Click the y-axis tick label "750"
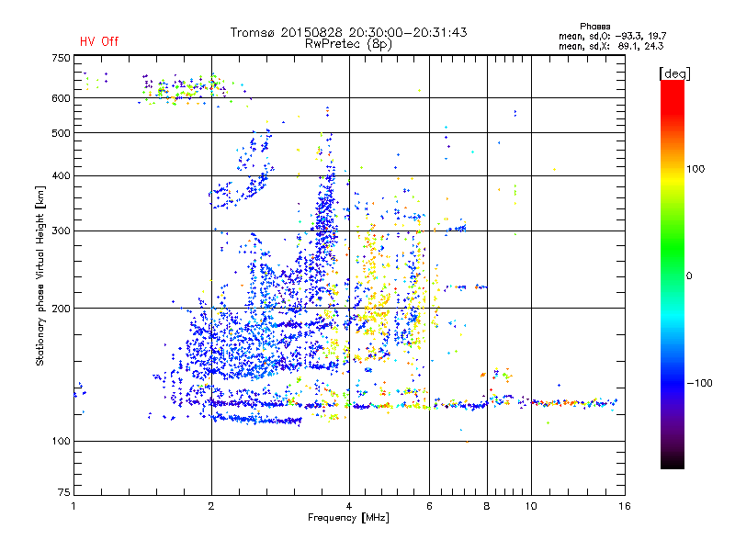Viewport: 735px width, 551px height. (61, 58)
